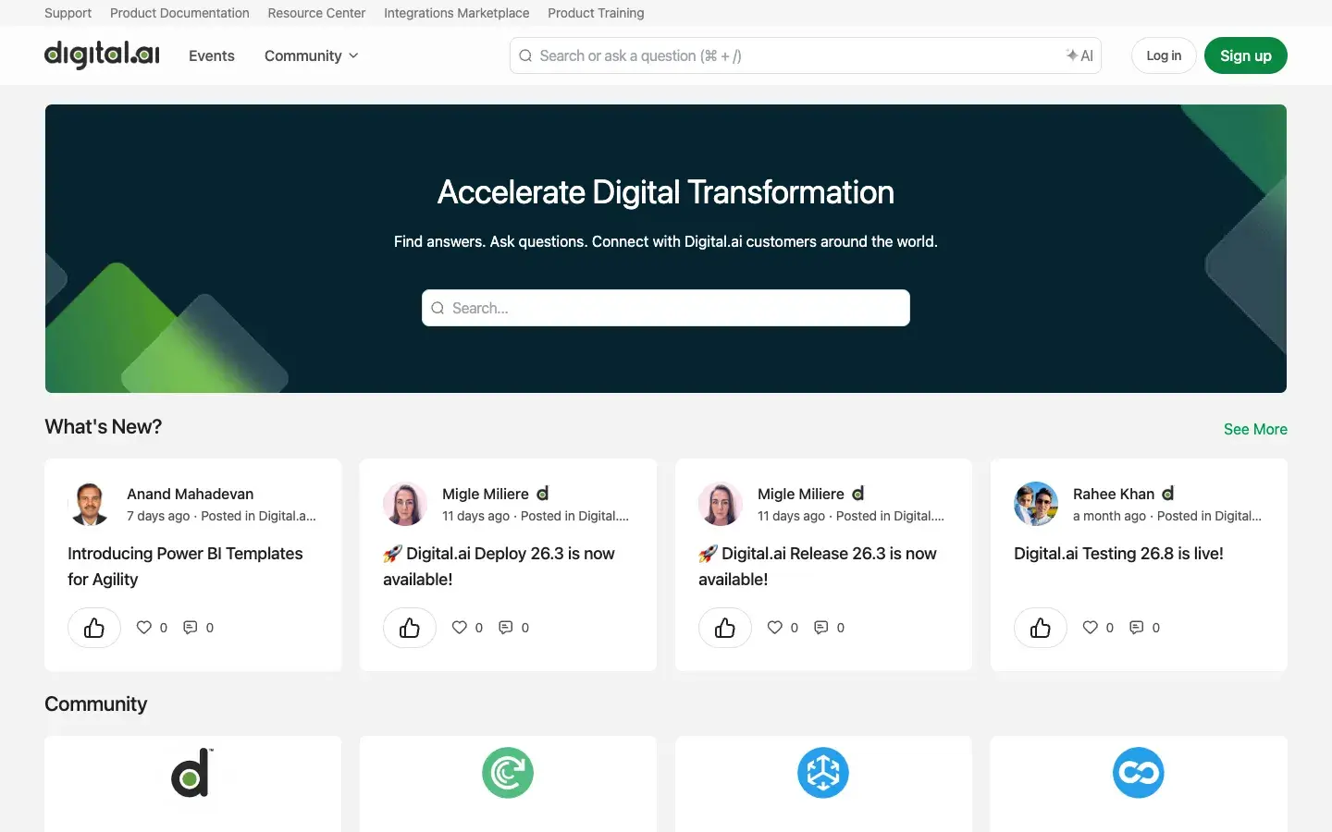Click the green Sign up button
The width and height of the screenshot is (1332, 832).
pyautogui.click(x=1245, y=55)
